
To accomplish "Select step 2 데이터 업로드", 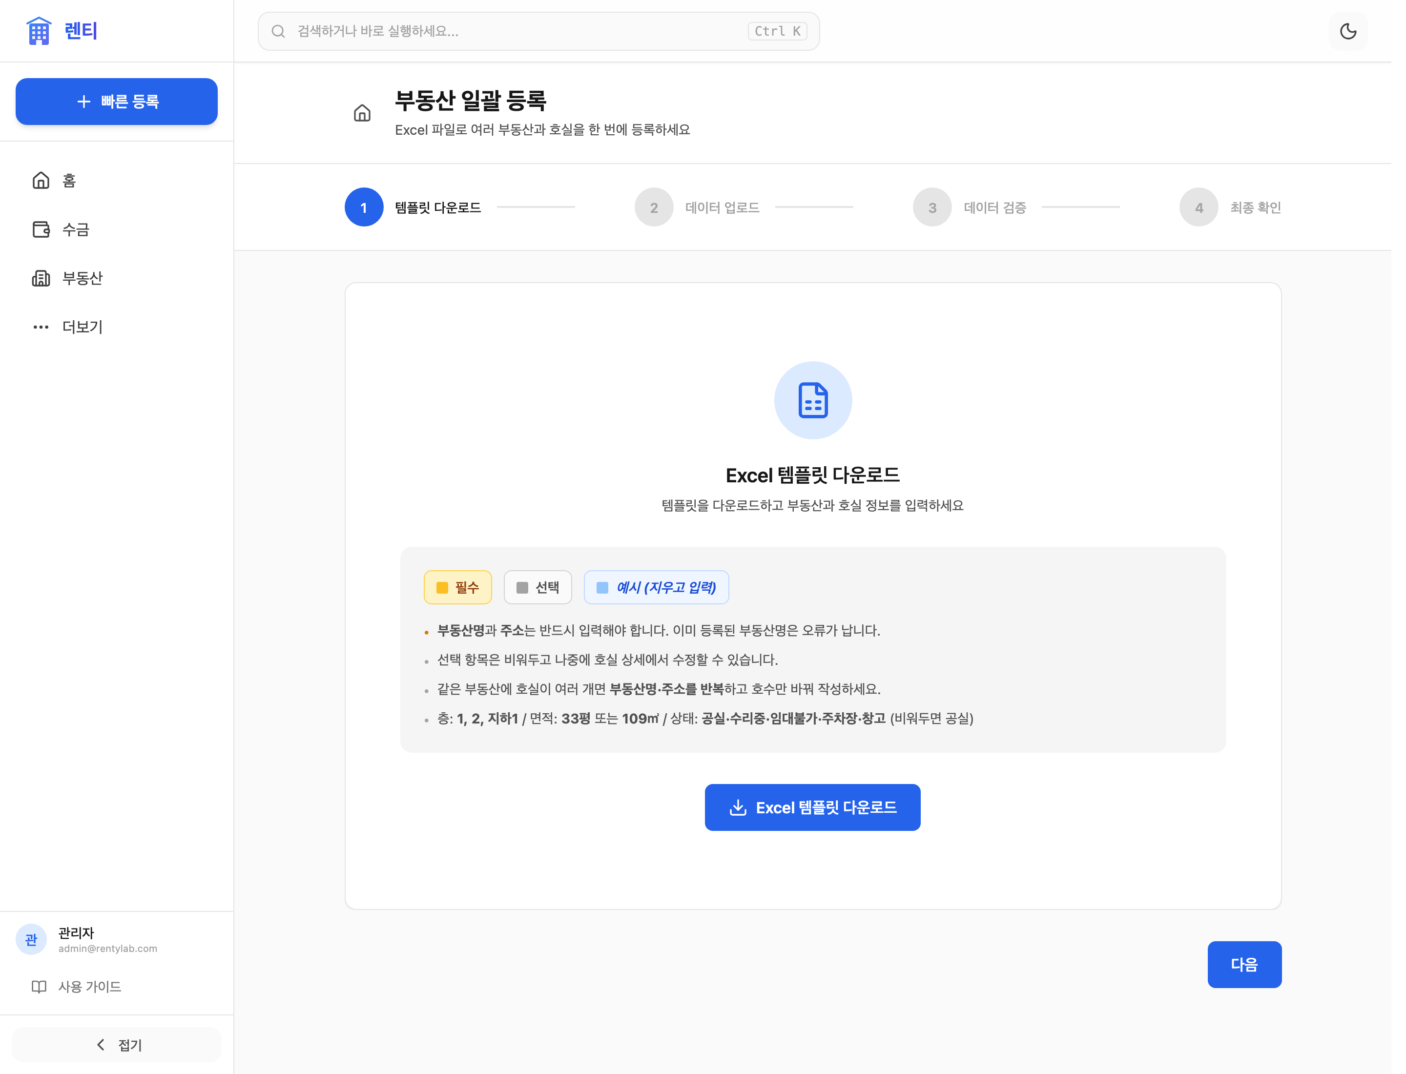I will (x=697, y=207).
